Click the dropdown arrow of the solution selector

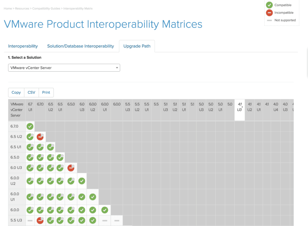tap(117, 68)
